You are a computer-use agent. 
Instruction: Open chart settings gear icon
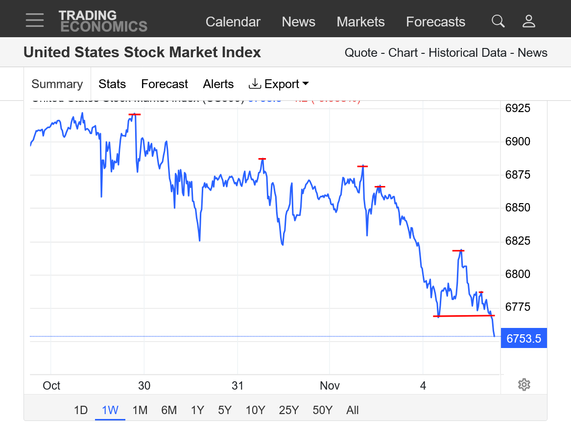(x=524, y=385)
